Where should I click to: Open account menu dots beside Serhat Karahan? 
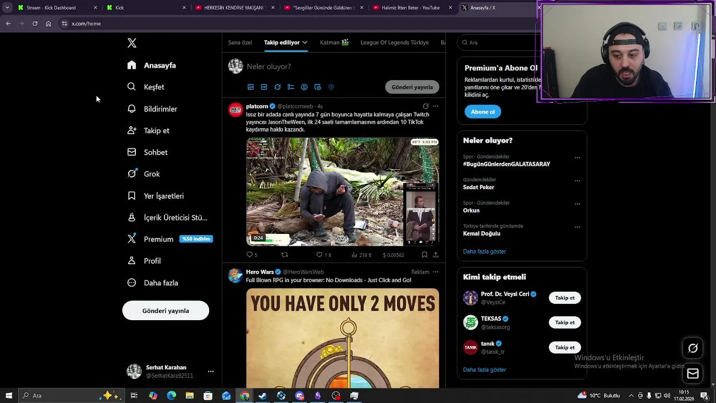(x=211, y=371)
